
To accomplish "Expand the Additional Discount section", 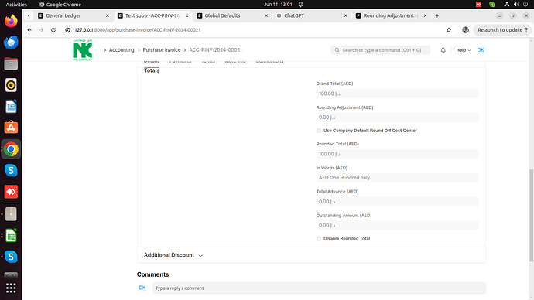I will (x=173, y=255).
